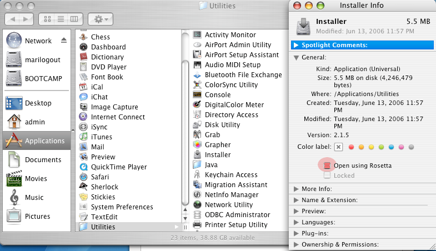
Task: Apply the red color label
Action: (351, 147)
